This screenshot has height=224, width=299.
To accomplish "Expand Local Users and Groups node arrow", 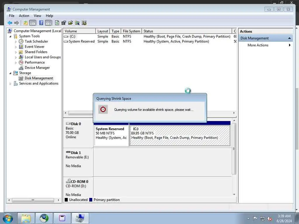I will 16,57.
